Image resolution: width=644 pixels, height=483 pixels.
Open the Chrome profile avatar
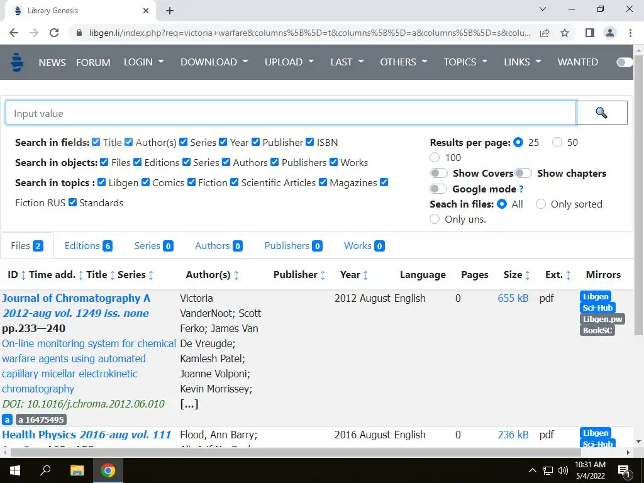(610, 33)
